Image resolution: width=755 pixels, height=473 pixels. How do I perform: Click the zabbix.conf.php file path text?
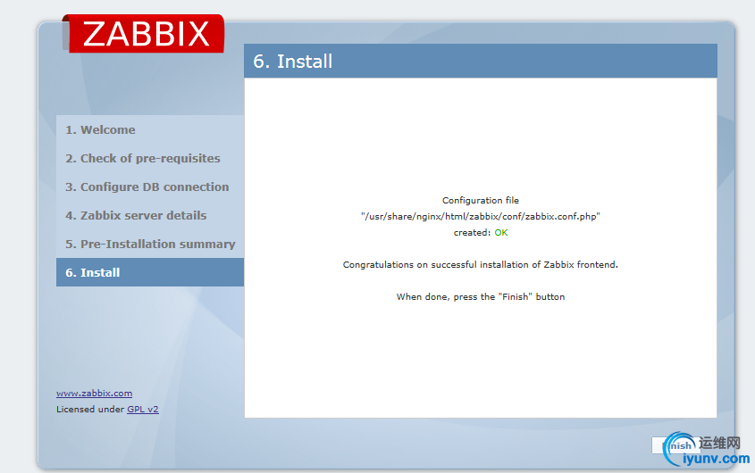481,217
